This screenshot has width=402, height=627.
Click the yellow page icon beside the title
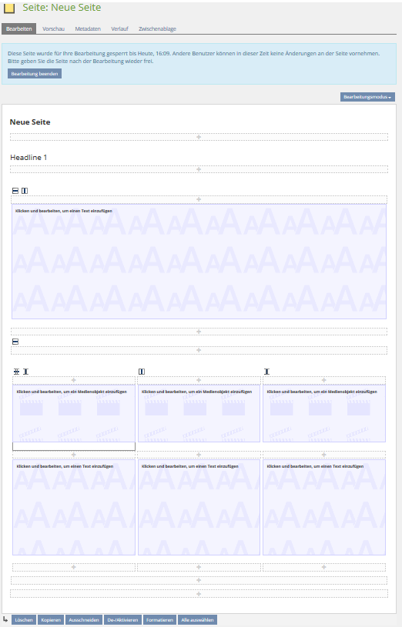click(8, 8)
